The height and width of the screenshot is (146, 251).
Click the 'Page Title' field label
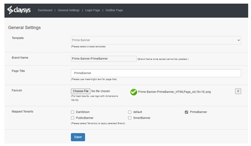tap(18, 71)
